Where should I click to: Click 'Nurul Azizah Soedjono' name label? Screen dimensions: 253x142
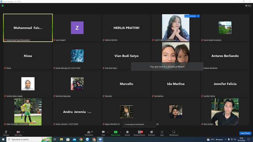tap(212, 40)
